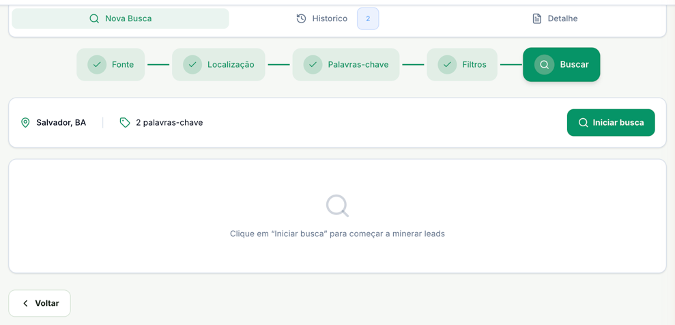Screen dimensions: 675x325
Task: Click the Salvador, BA location text
Action: tap(61, 123)
